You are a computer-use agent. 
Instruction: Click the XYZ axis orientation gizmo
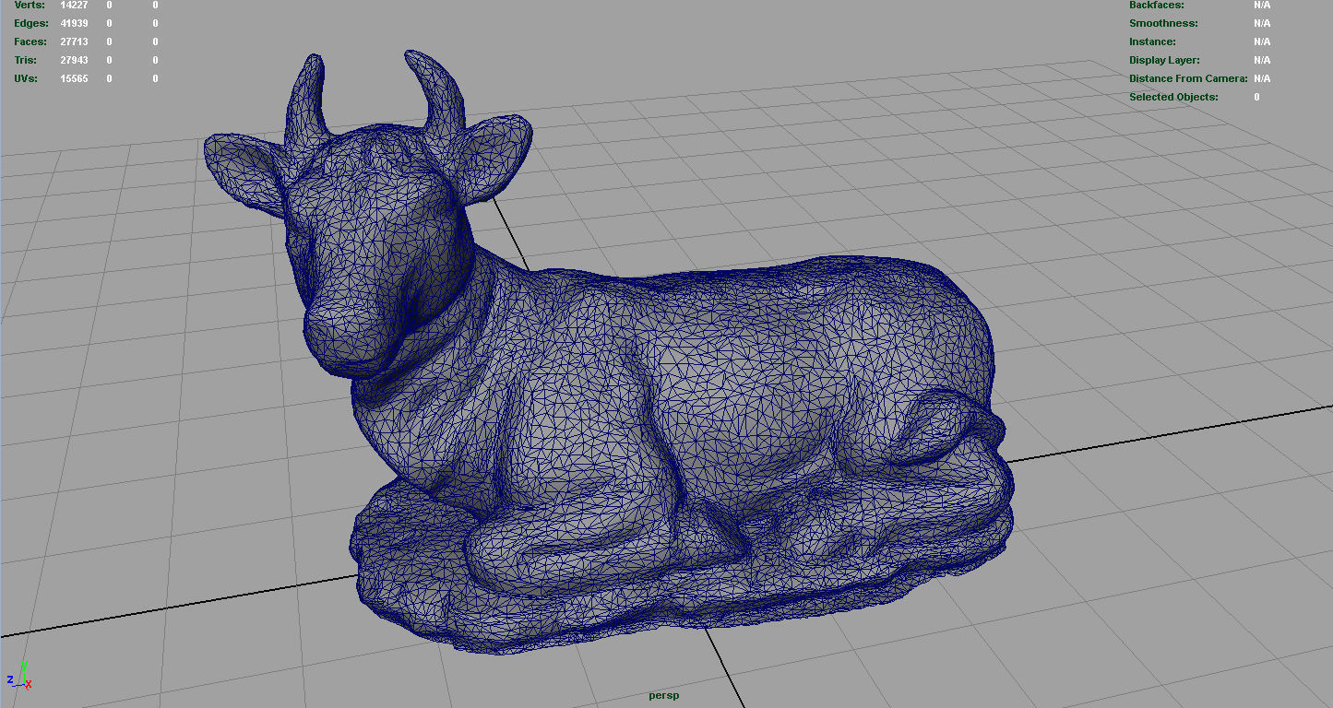[x=20, y=676]
